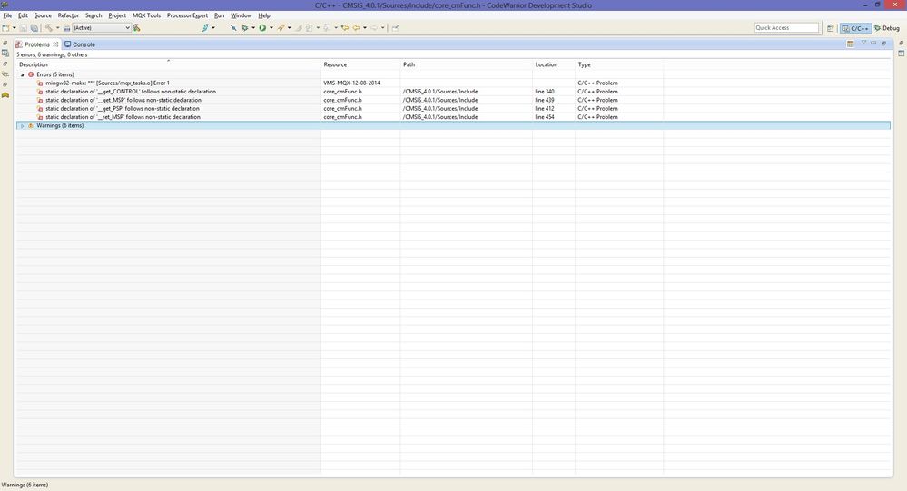
Task: Open the File menu
Action: [7, 15]
